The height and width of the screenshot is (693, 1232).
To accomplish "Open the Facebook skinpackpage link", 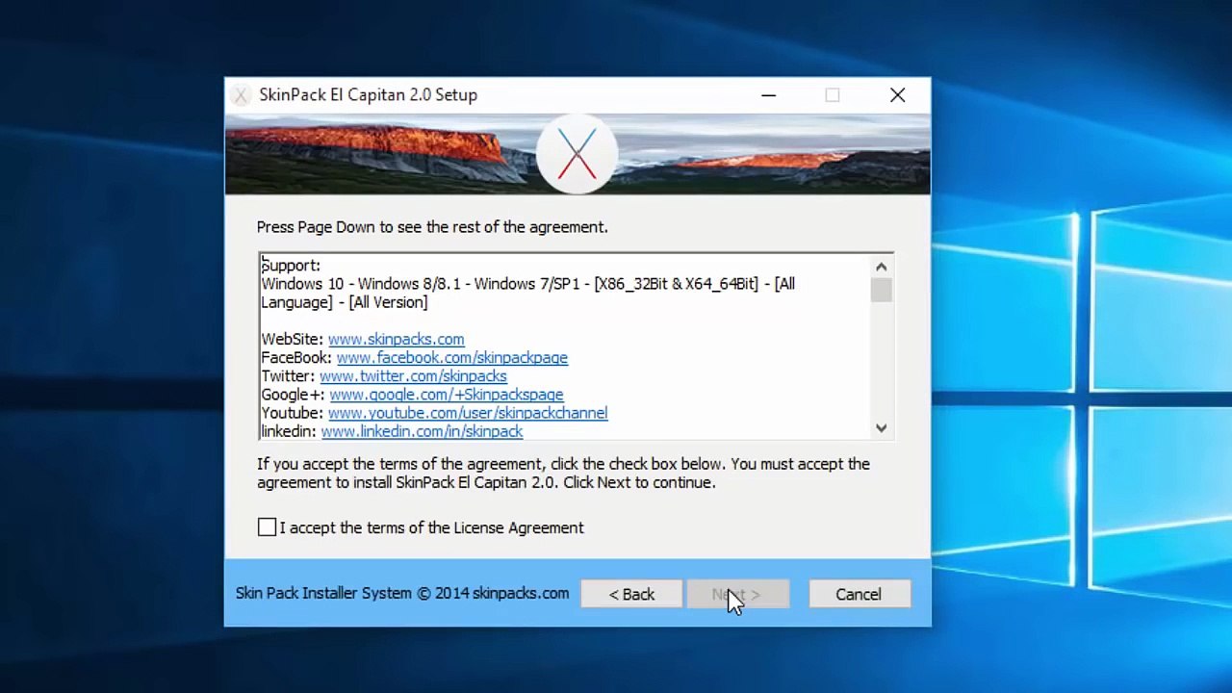I will 451,357.
